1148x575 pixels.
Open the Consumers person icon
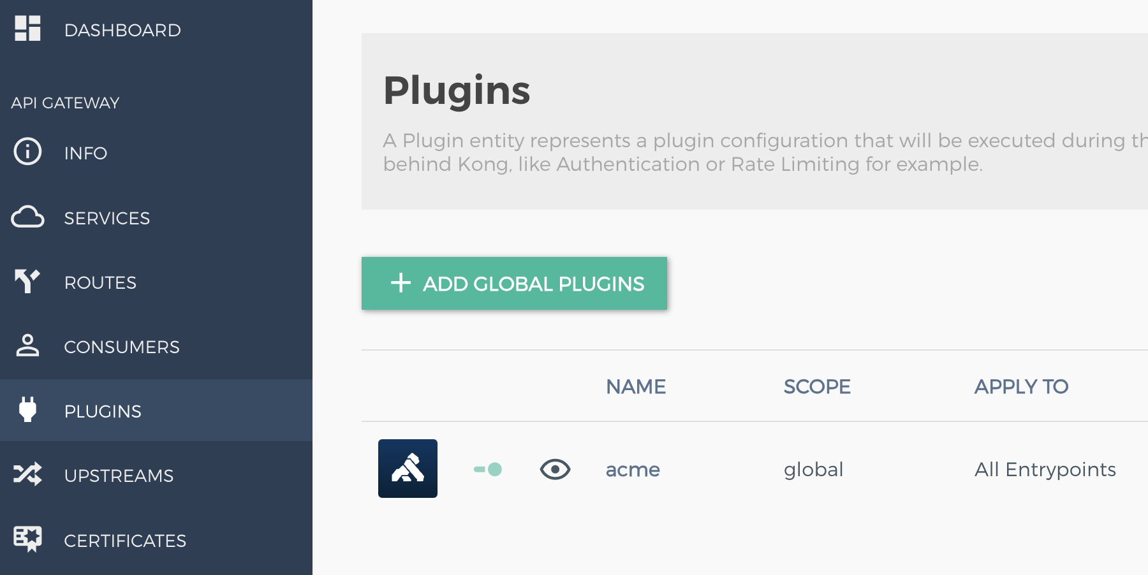click(27, 346)
